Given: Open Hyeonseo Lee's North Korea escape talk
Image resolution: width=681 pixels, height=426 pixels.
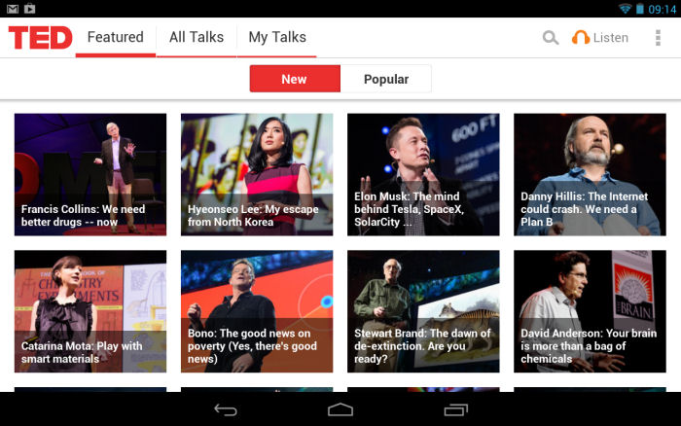Looking at the screenshot, I should tap(257, 174).
